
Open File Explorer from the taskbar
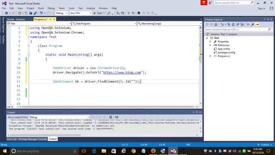pyautogui.click(x=104, y=151)
